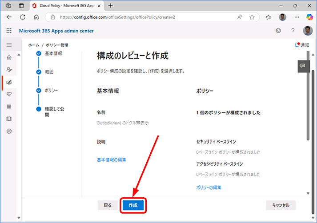The image size is (317, 223).
Task: Click the policy name Outlook(new) text
Action: click(x=123, y=123)
